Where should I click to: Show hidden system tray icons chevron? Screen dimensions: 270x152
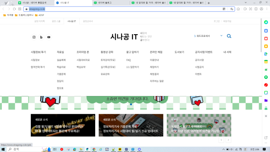tap(223, 149)
